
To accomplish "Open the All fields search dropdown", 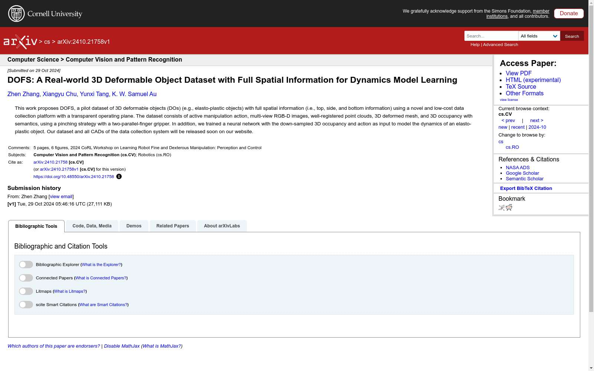I will click(539, 36).
